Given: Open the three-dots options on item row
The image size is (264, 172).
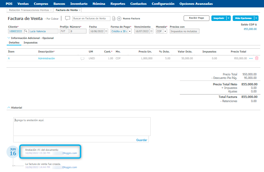Looking at the screenshot, I should click(251, 58).
